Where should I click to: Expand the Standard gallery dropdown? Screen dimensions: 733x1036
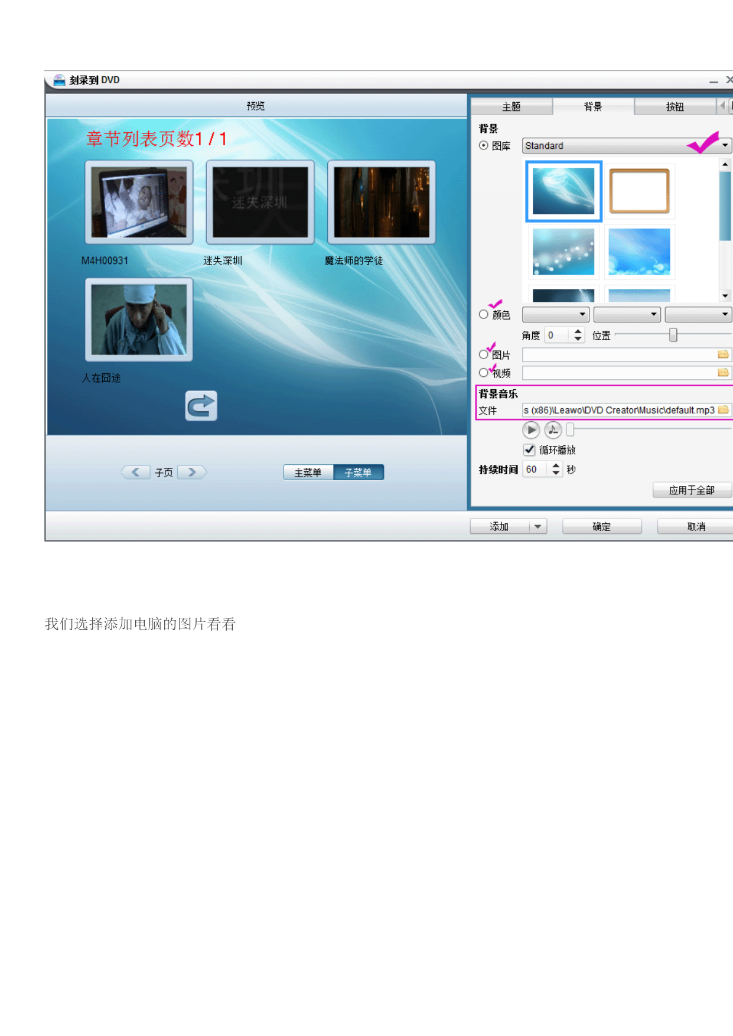[725, 145]
